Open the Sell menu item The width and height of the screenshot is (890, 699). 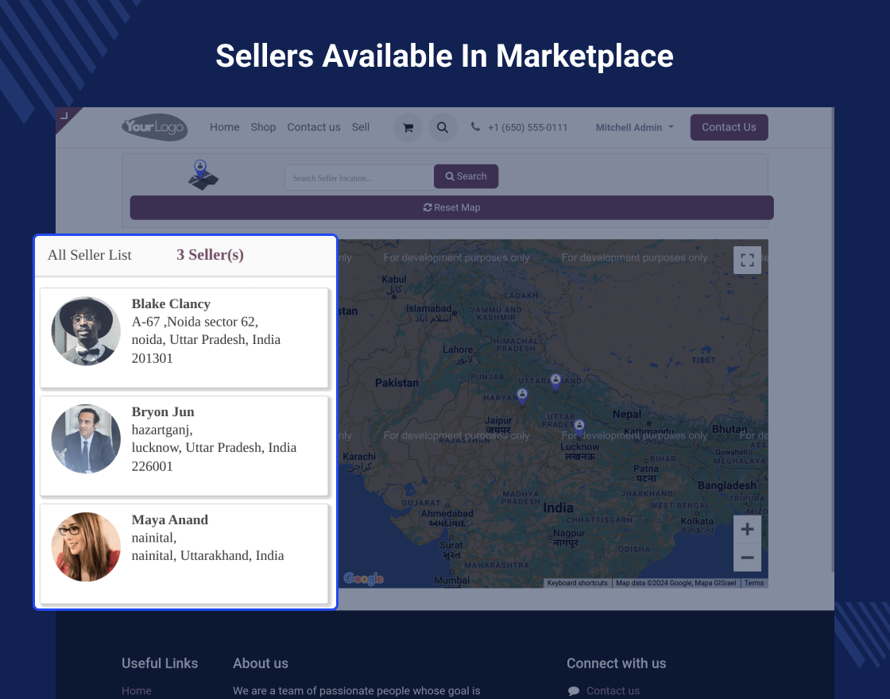pyautogui.click(x=361, y=127)
